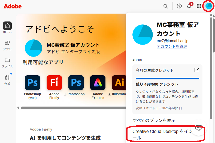Open 作成 in the sidebar
215x143 pixels.
[7, 79]
